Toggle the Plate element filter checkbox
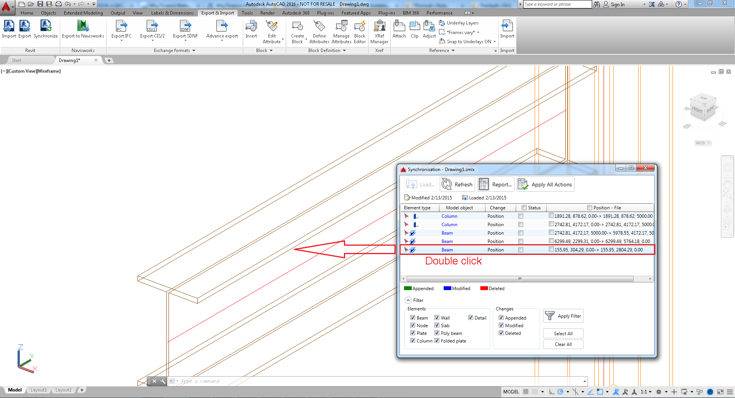Viewport: 735px width, 398px height. click(x=413, y=333)
